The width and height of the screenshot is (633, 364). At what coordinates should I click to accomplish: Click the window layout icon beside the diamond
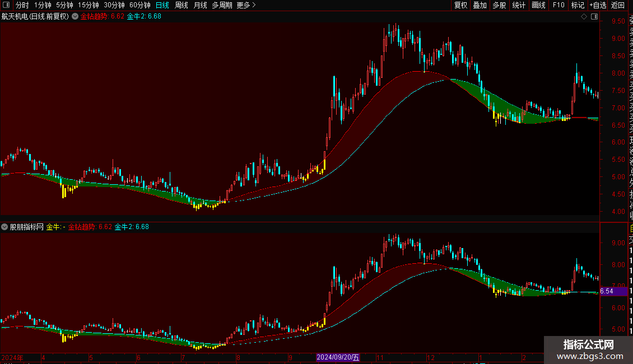point(594,17)
